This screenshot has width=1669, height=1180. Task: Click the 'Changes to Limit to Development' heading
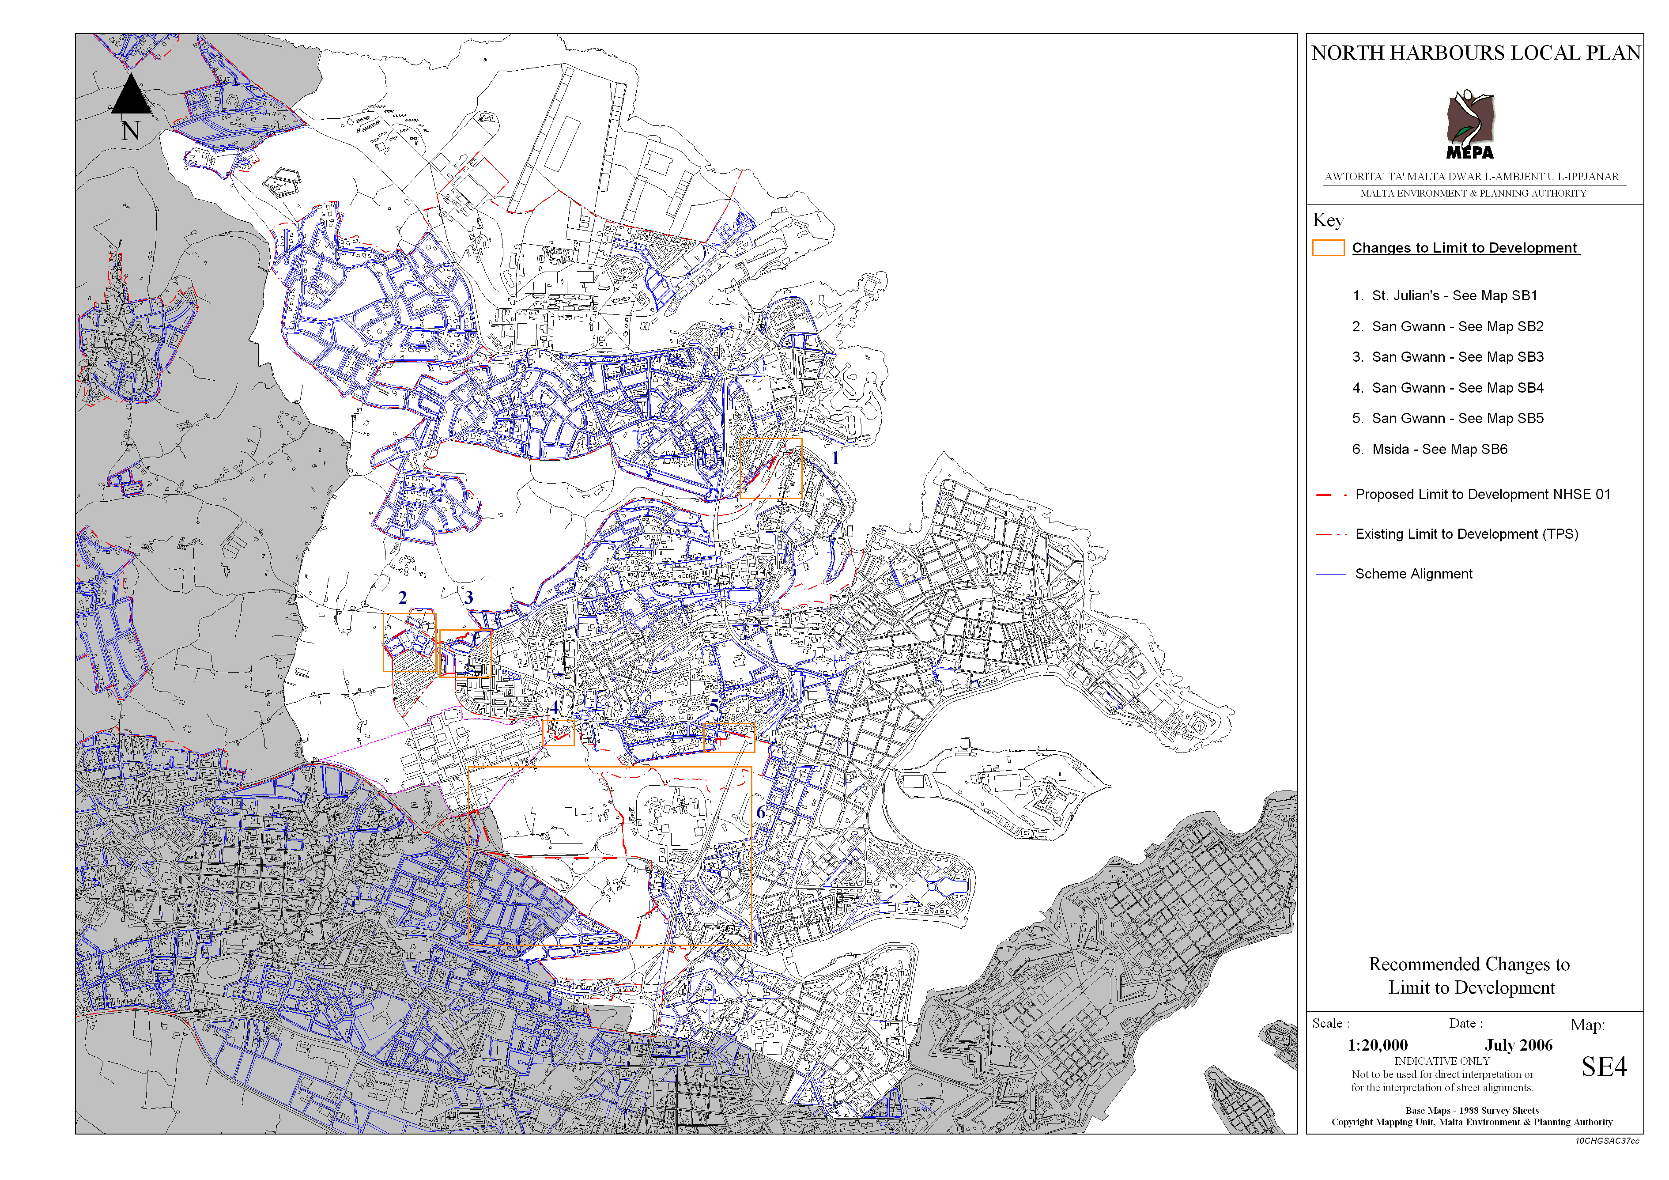[1465, 248]
